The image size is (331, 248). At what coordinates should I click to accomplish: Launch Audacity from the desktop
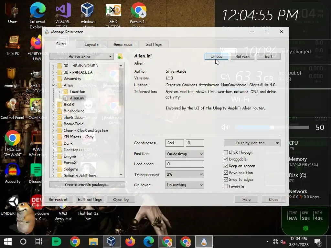(x=13, y=173)
